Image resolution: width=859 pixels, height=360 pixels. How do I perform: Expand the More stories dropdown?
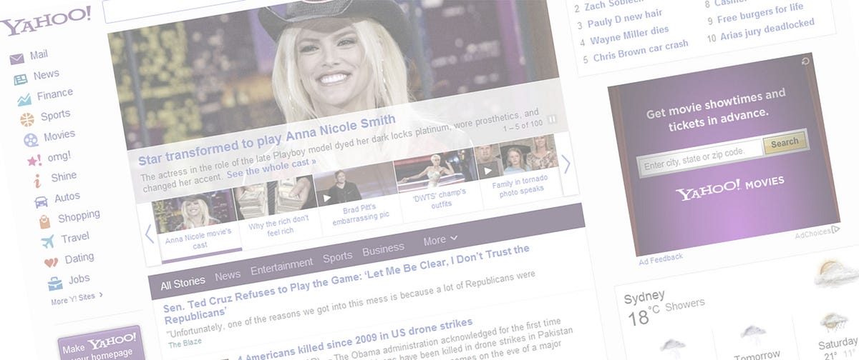(440, 240)
